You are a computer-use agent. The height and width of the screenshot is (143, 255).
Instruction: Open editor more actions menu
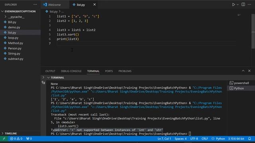[x=249, y=4]
